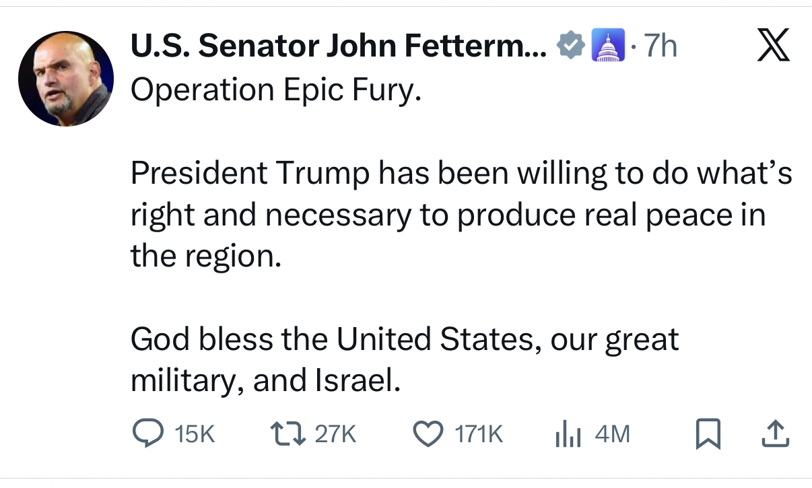Viewport: 812px width, 488px height.
Task: Click the "Operation Epic Fury." line
Action: (x=275, y=90)
